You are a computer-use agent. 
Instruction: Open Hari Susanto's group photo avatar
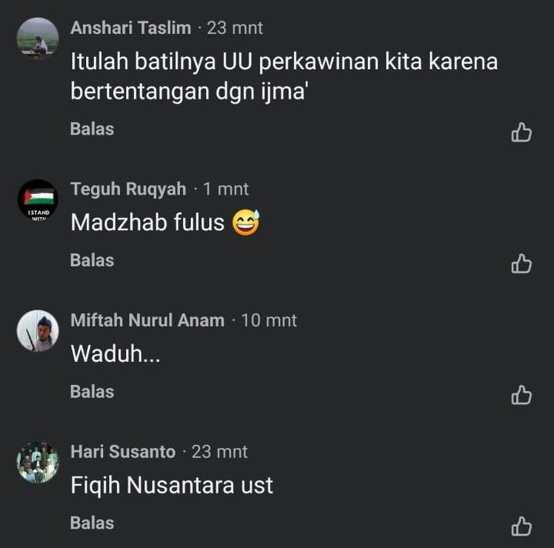(x=38, y=462)
